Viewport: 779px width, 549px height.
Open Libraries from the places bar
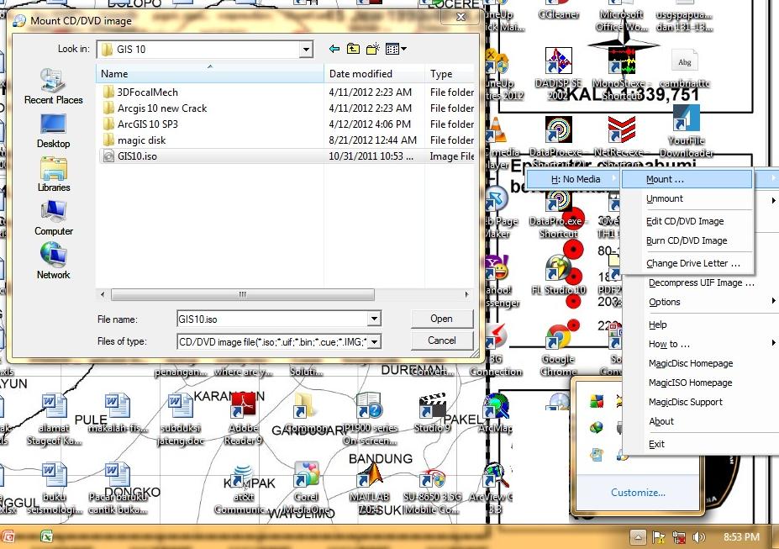[53, 174]
